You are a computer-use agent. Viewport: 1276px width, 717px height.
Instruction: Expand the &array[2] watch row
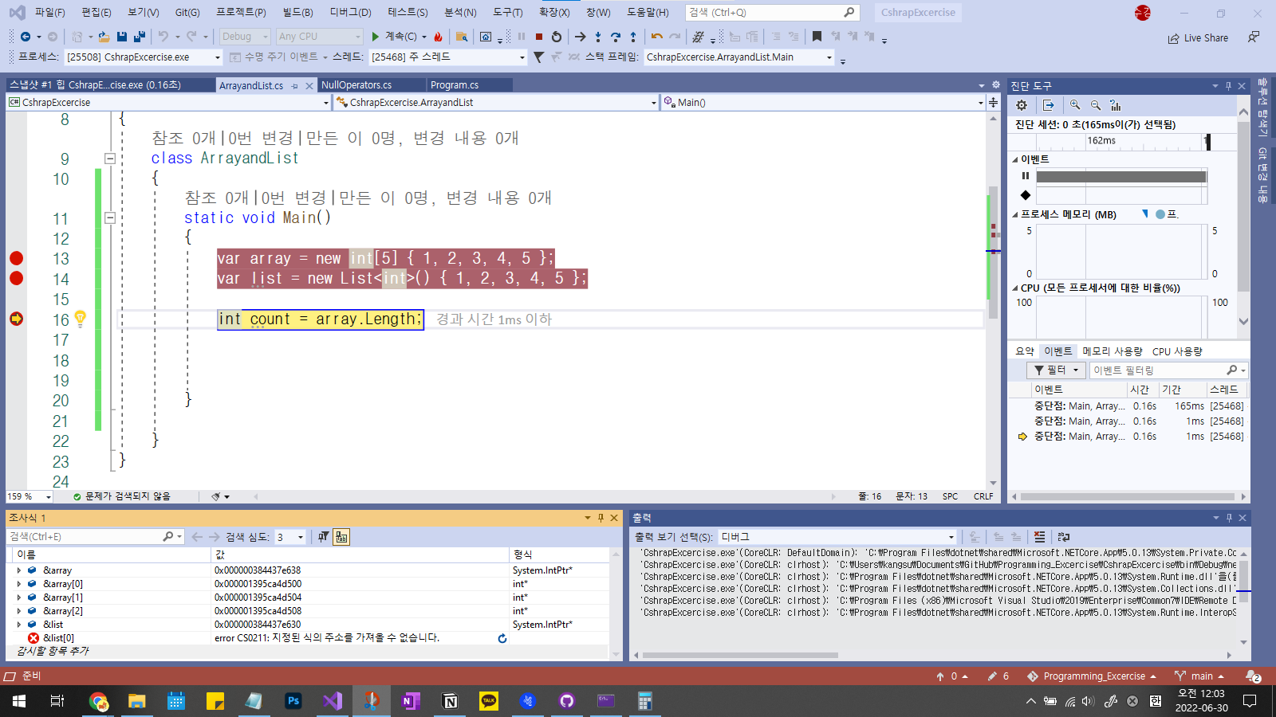click(x=19, y=611)
